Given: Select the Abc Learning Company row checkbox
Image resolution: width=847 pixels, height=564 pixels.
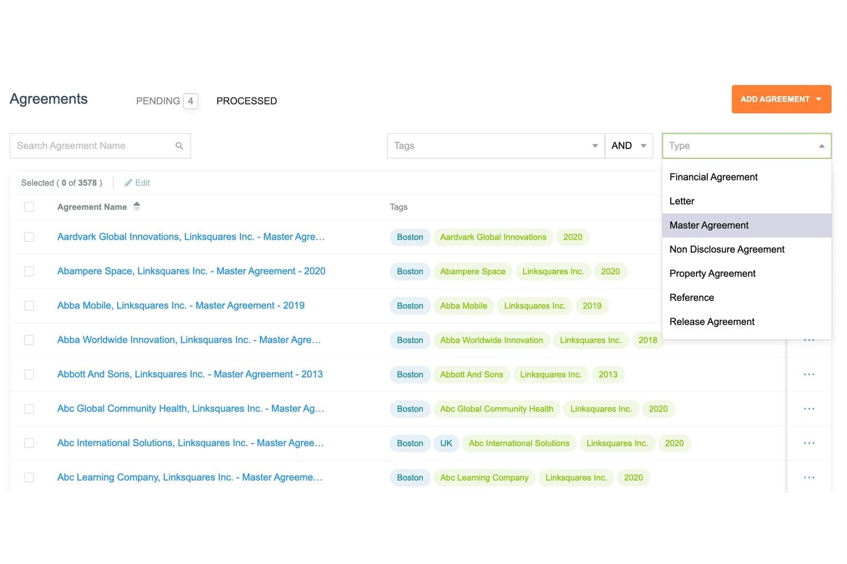Looking at the screenshot, I should coord(29,477).
